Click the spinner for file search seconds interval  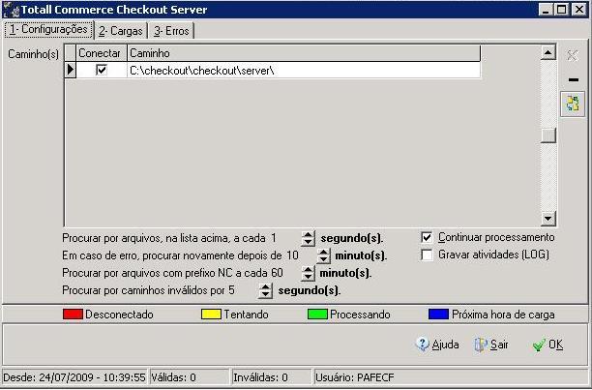pos(308,238)
